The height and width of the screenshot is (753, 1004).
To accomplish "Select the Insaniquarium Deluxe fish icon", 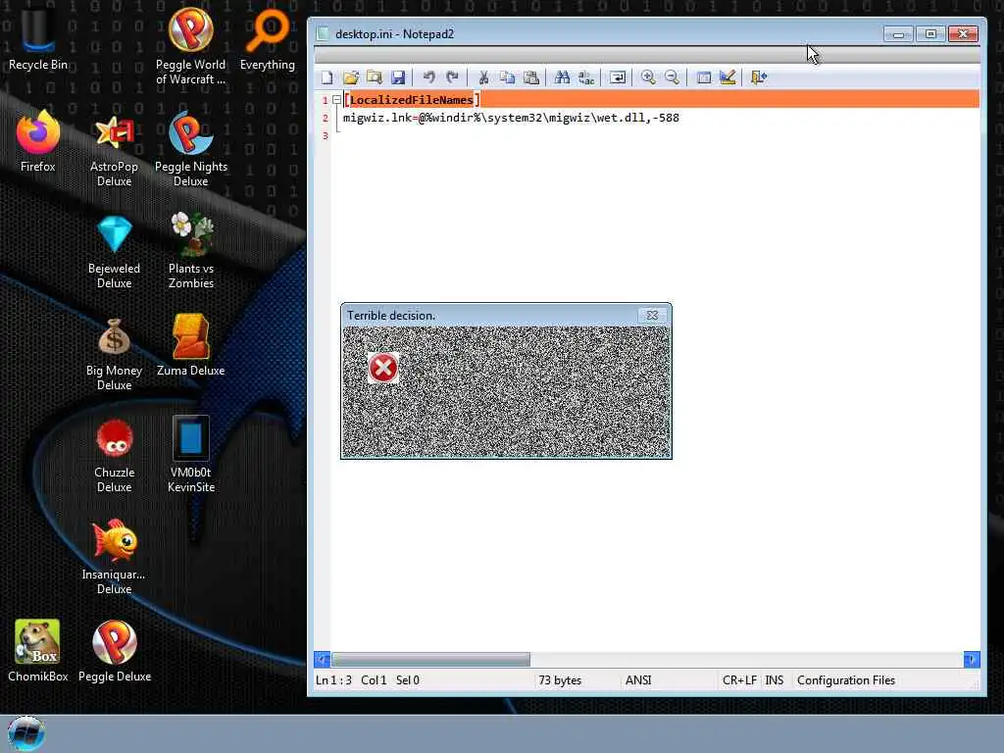I will pyautogui.click(x=114, y=556).
